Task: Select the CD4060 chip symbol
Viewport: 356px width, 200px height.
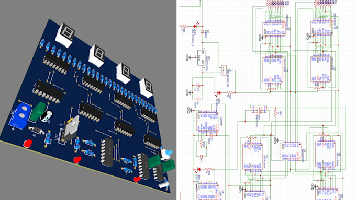Action: (x=207, y=121)
